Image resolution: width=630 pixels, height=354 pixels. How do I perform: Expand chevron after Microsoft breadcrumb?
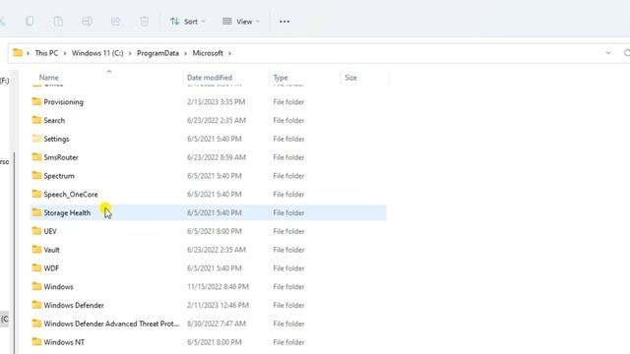tap(229, 53)
